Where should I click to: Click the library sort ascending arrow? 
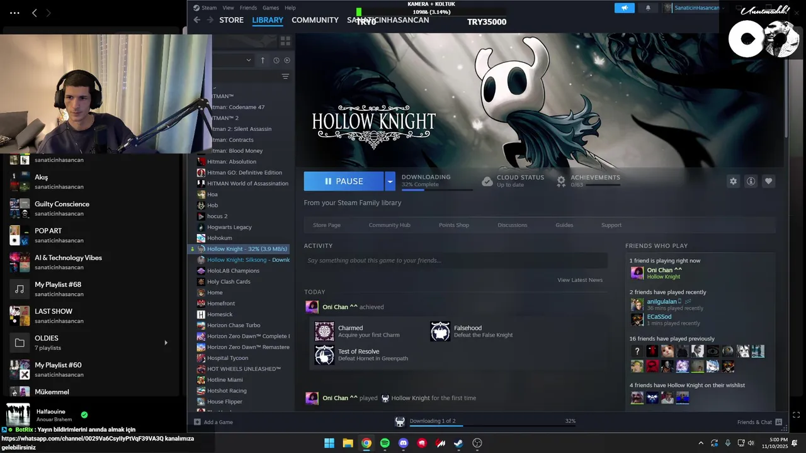point(264,60)
